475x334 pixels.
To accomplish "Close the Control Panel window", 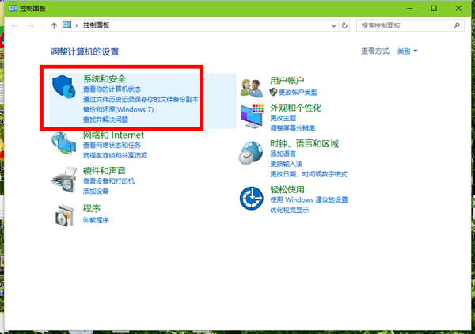I will point(458,8).
